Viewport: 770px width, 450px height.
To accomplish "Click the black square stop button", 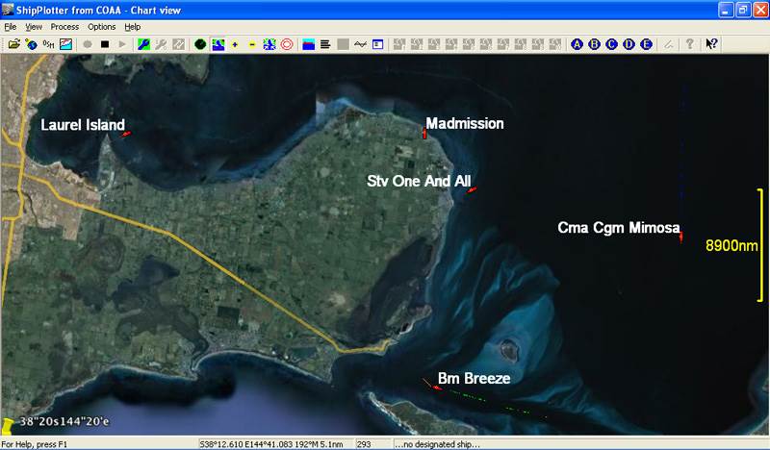I will click(104, 44).
